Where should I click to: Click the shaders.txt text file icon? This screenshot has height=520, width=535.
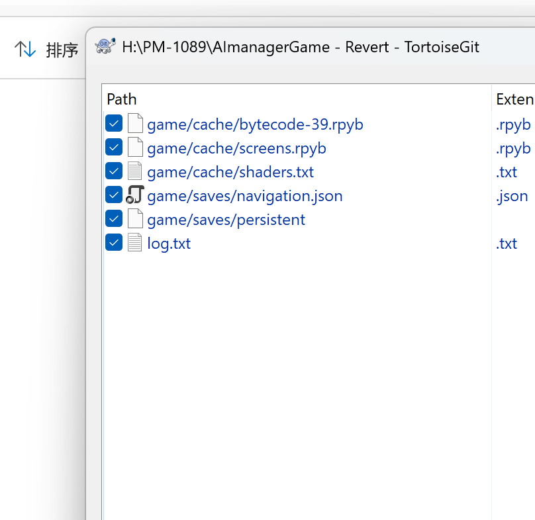[135, 171]
